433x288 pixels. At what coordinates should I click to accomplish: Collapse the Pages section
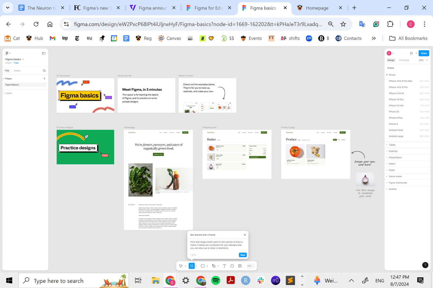click(x=4, y=79)
